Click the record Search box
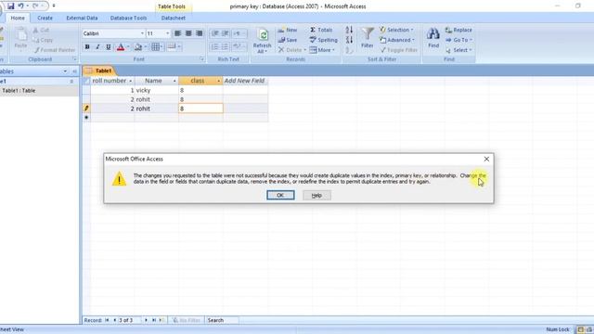This screenshot has height=334, width=594. point(222,320)
